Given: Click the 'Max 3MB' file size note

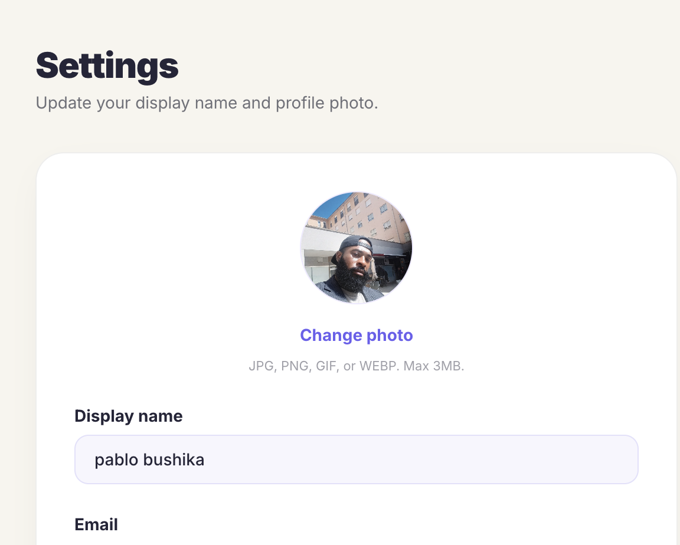Looking at the screenshot, I should point(434,366).
